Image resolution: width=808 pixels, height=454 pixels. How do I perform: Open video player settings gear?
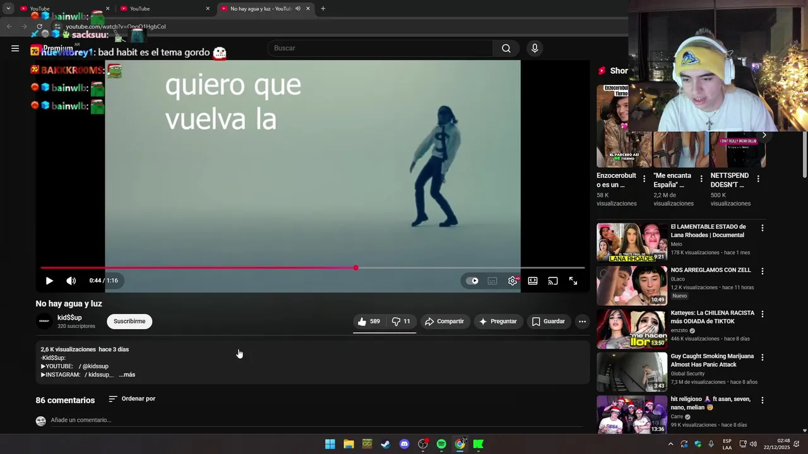513,281
